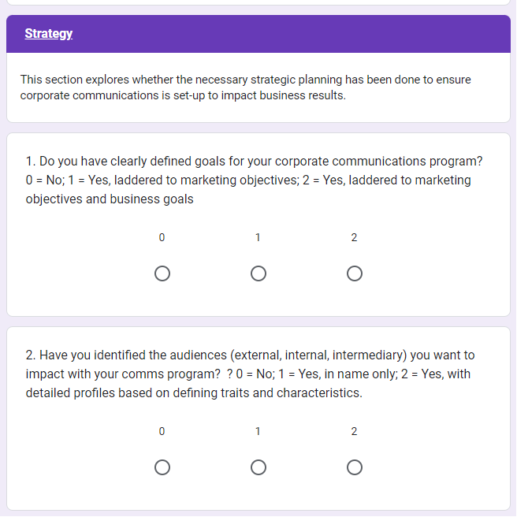Click the purple section header banner
This screenshot has height=517, width=517.
pos(315,34)
